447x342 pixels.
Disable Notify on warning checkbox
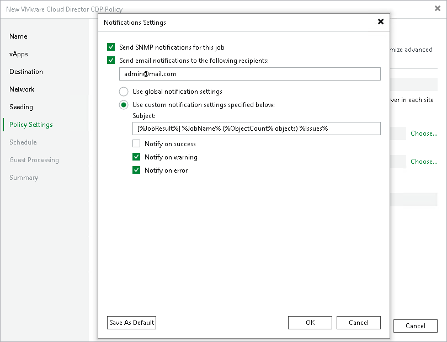pos(136,157)
